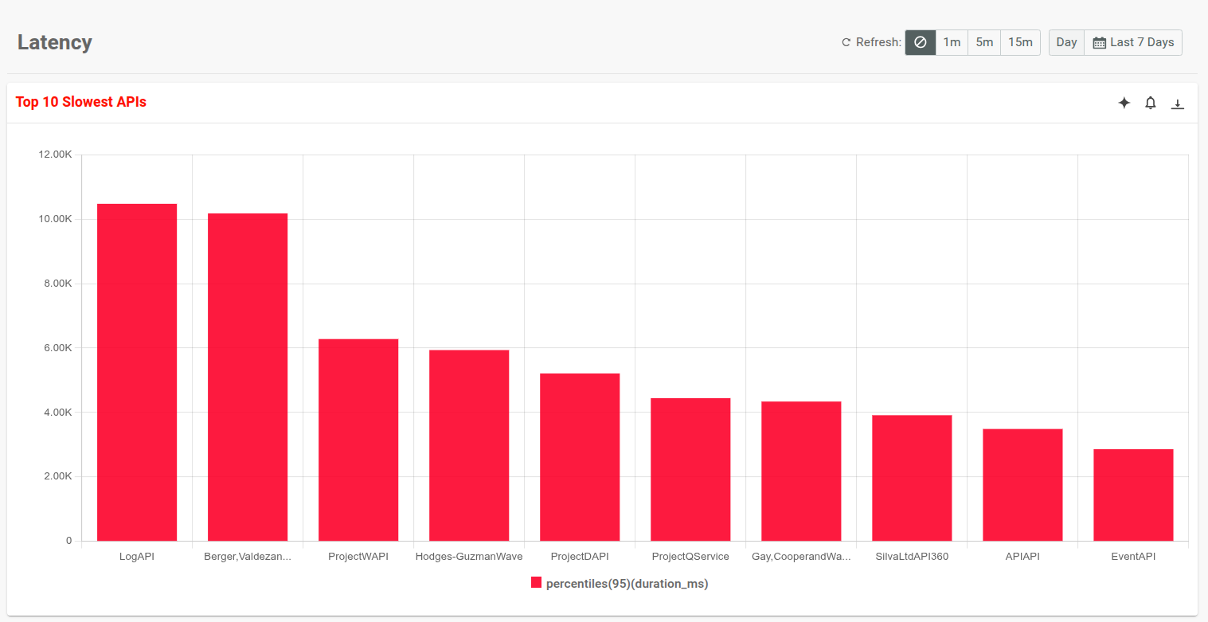The image size is (1208, 622).
Task: Enable 5m auto-refresh interval
Action: tap(983, 42)
